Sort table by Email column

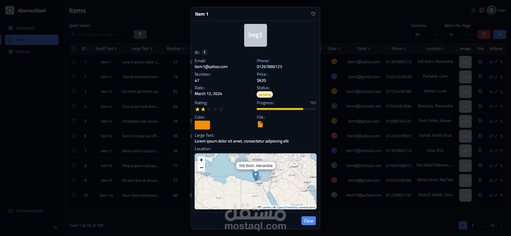(x=363, y=49)
